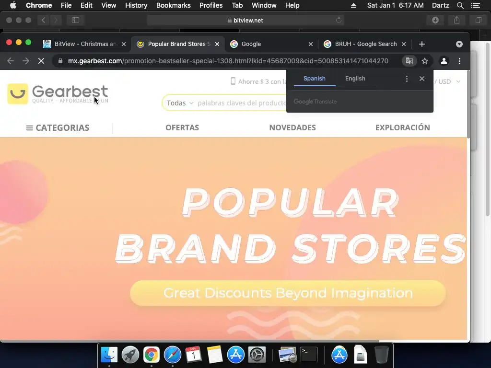Image resolution: width=491 pixels, height=368 pixels.
Task: Close the Google Translate popup
Action: tap(422, 79)
